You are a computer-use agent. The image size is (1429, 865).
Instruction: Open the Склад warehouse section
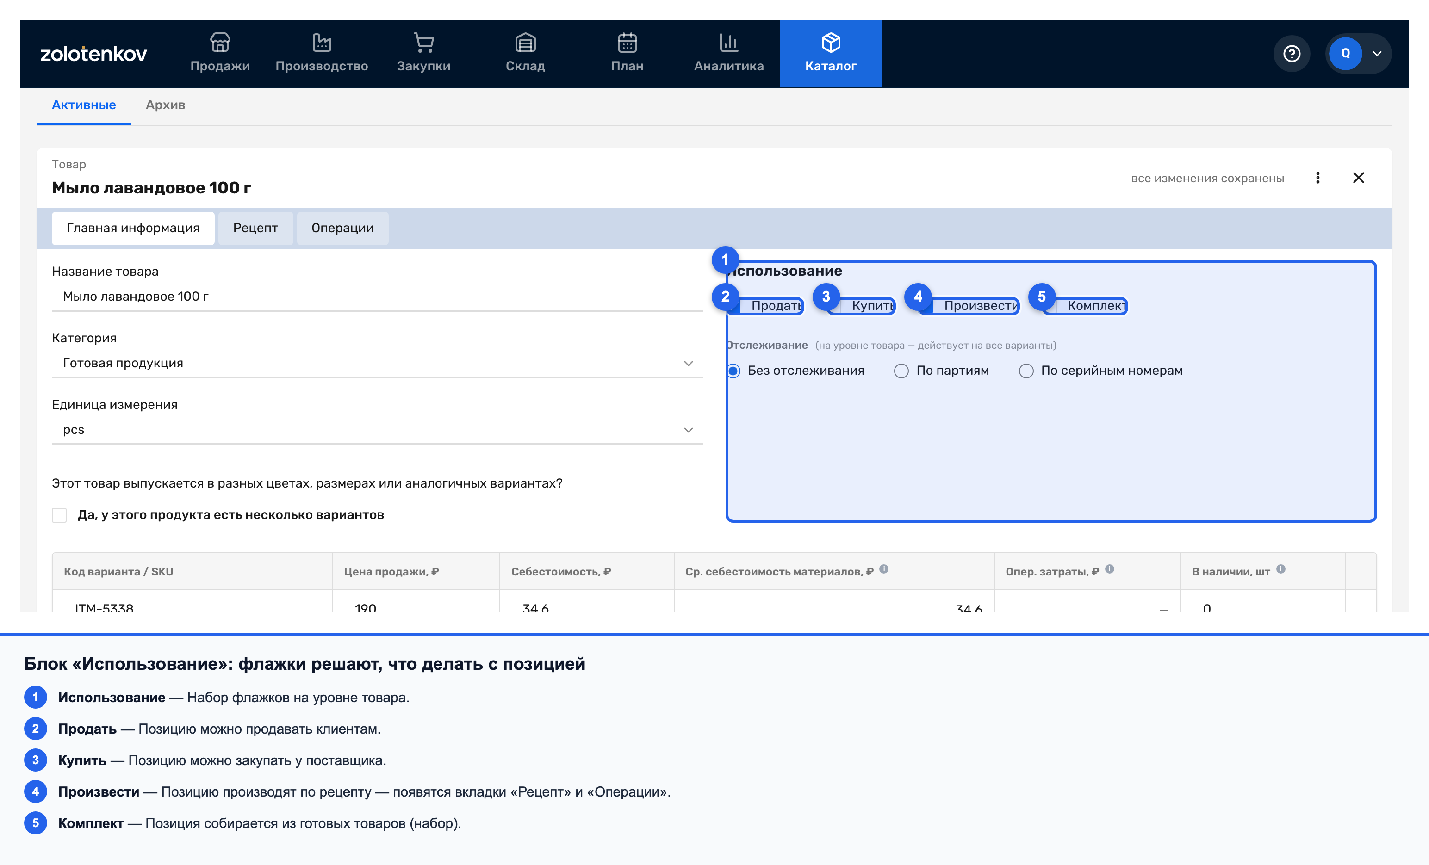click(525, 53)
